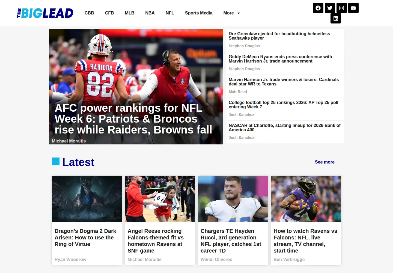Open NASCAR at Charlotte starting lineup article
Image resolution: width=393 pixels, height=273 pixels.
coord(285,127)
